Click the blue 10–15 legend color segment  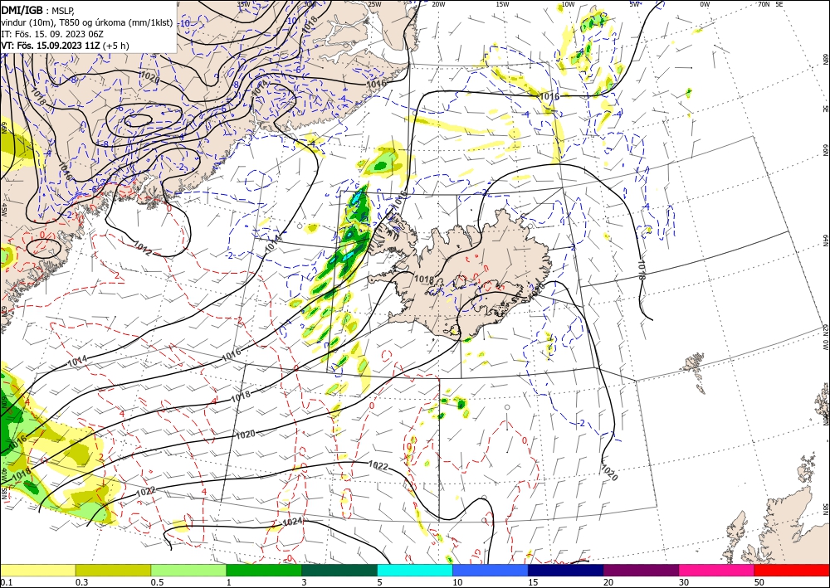[x=491, y=570]
